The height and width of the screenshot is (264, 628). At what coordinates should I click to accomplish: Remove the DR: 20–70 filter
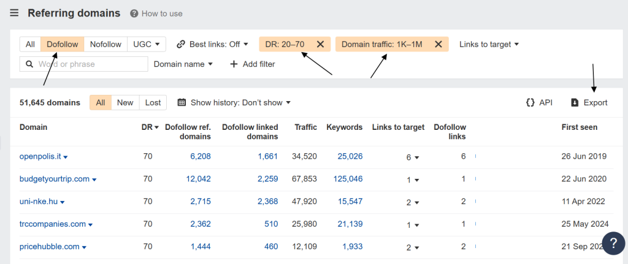pos(320,44)
